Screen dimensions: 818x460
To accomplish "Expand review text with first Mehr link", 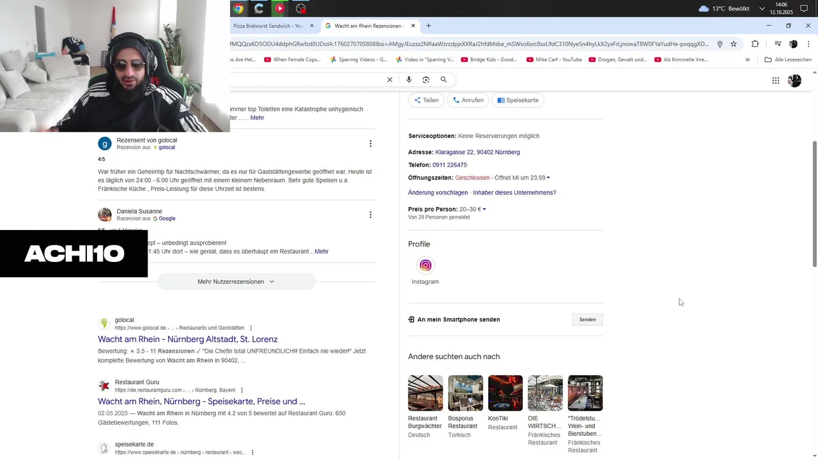I will (257, 118).
